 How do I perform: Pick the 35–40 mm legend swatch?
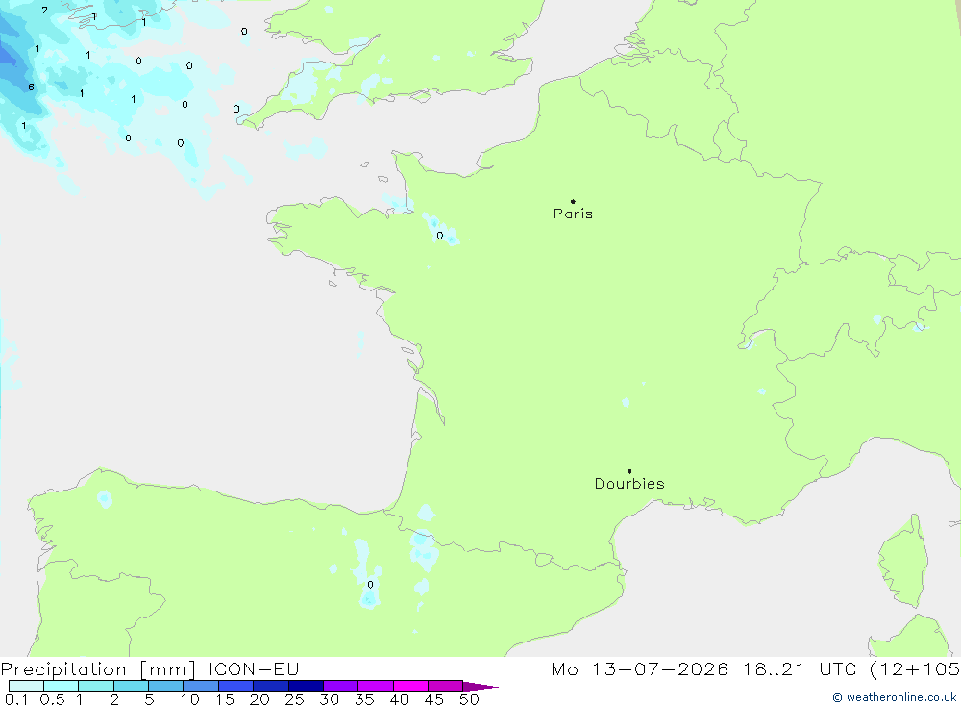(x=376, y=686)
